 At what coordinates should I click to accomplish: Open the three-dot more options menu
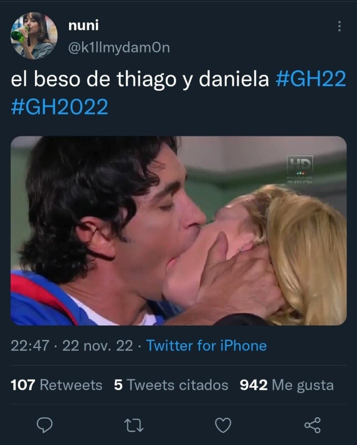(339, 27)
